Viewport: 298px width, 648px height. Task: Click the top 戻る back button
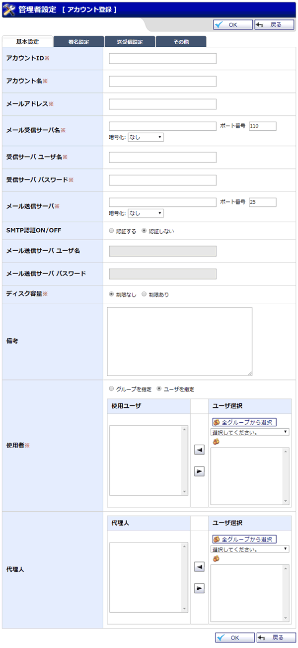pyautogui.click(x=275, y=24)
